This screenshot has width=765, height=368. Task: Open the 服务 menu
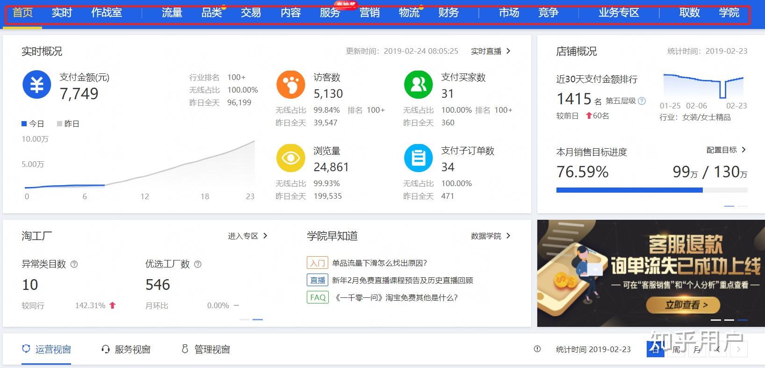[x=330, y=13]
